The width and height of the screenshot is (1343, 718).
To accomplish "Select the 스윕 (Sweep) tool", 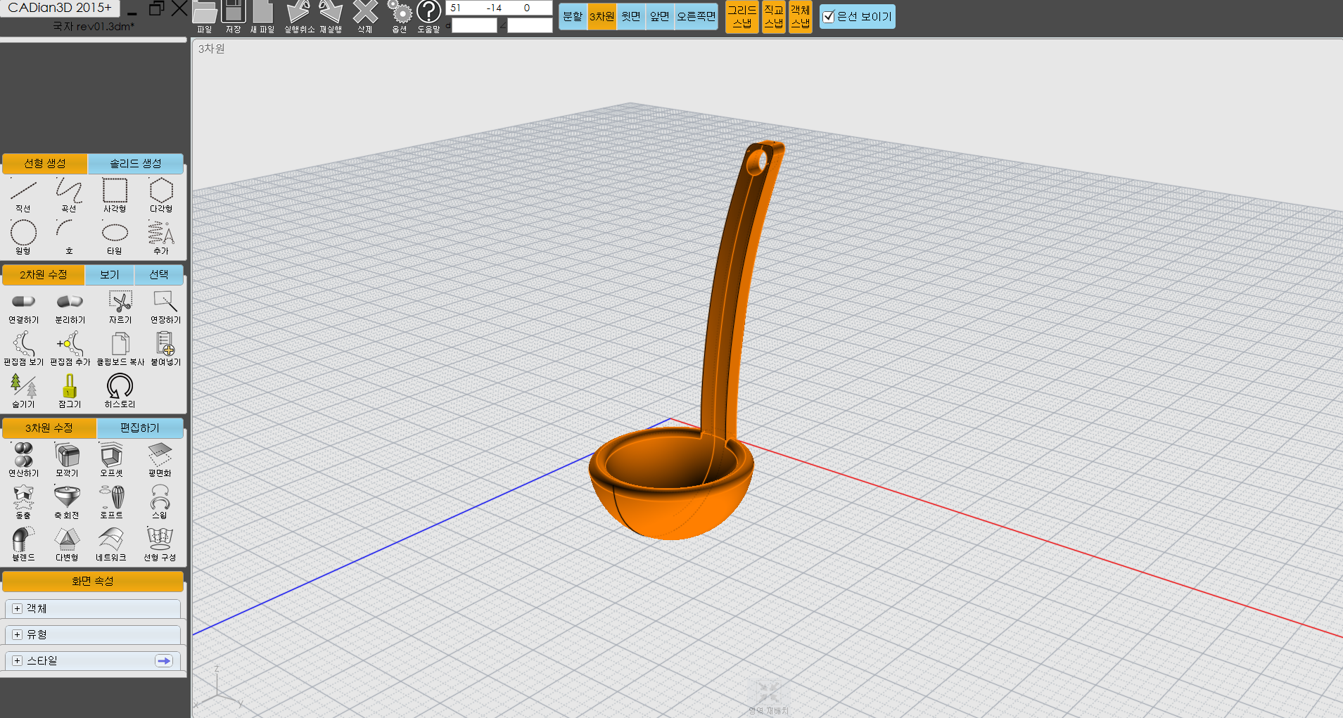I will tap(160, 497).
